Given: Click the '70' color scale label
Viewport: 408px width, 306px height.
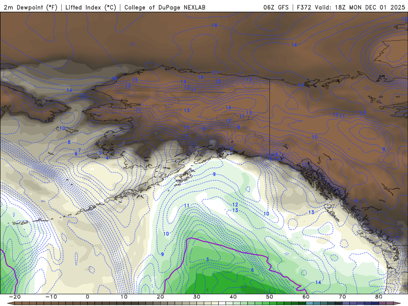Looking at the screenshot, I should tap(342, 297).
